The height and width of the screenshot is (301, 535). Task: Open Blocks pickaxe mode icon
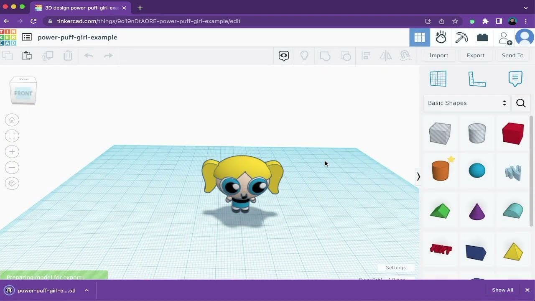tap(461, 38)
